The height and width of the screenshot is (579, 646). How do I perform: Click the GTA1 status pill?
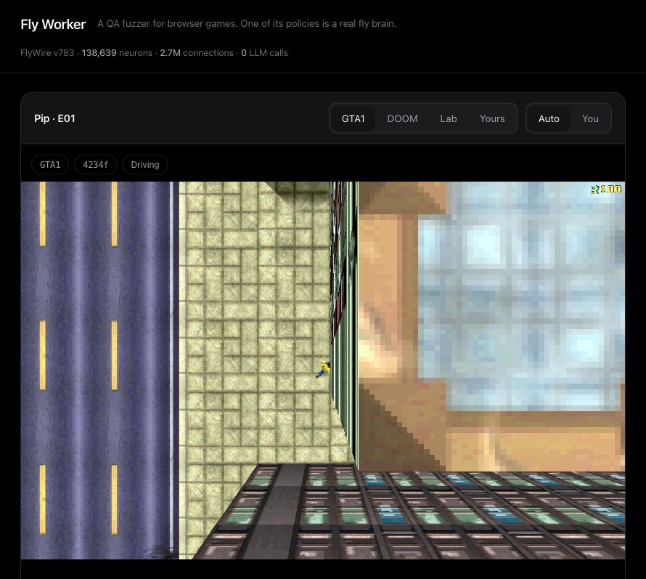tap(50, 164)
